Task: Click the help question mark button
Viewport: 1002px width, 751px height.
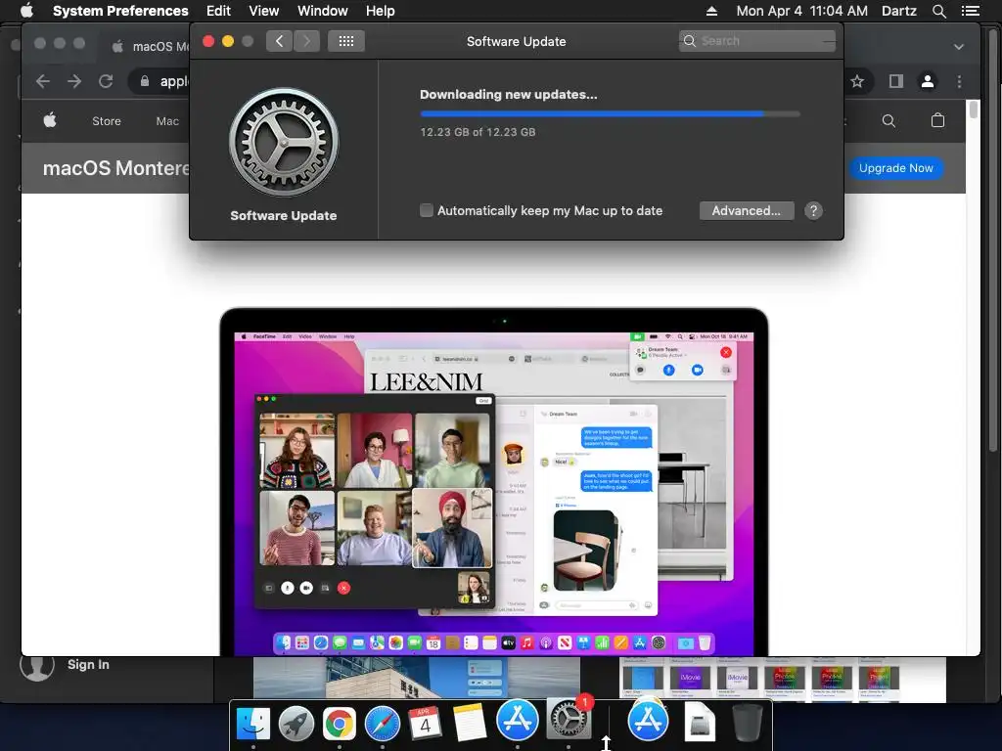Action: [813, 211]
